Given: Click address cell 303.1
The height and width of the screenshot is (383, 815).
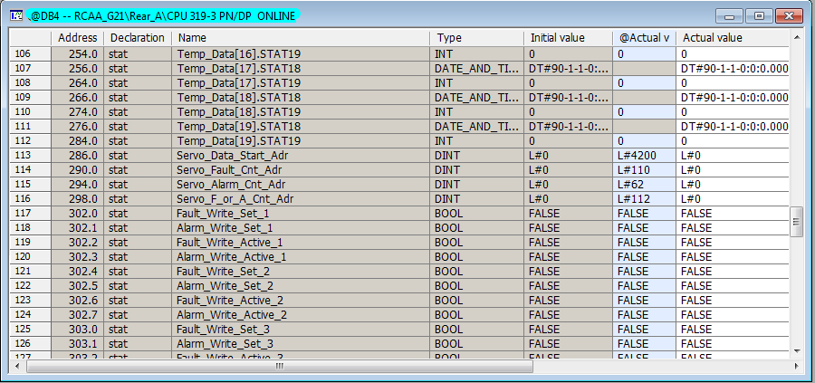Looking at the screenshot, I should [78, 344].
